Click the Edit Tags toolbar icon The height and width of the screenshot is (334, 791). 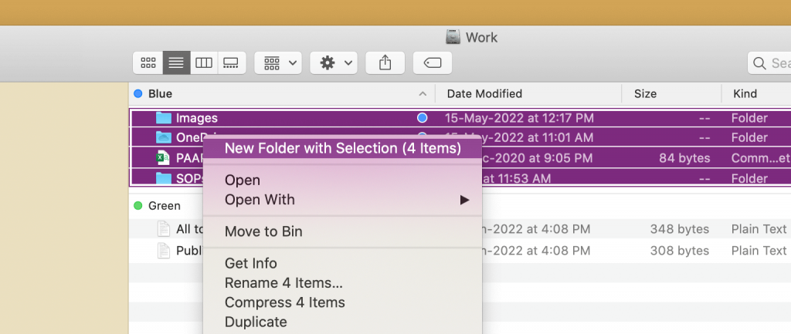click(x=433, y=63)
